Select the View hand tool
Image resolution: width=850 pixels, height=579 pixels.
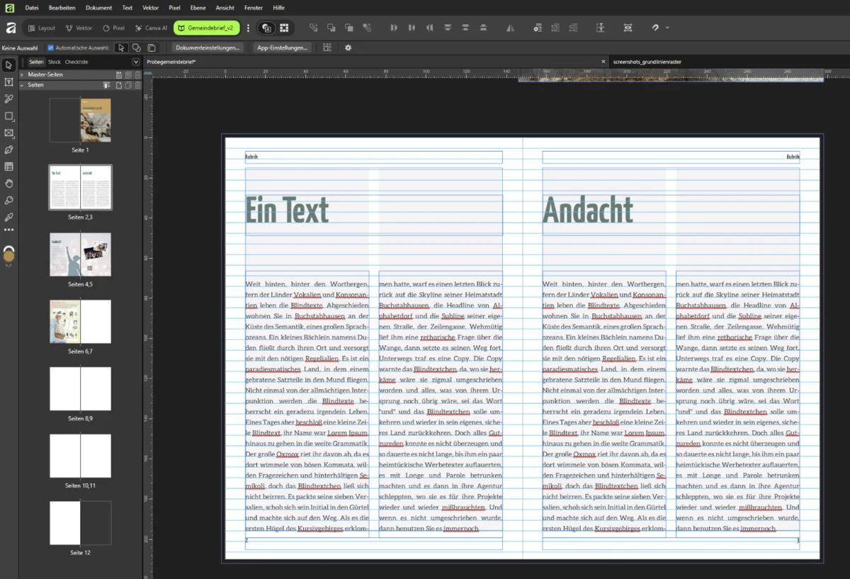[x=9, y=184]
